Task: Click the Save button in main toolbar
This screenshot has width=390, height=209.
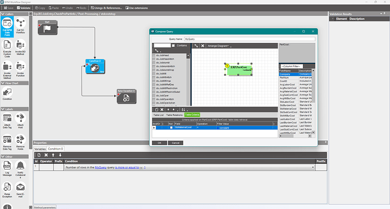Action: 8,8
